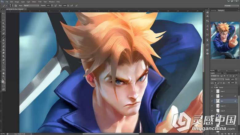
Task: Click the Navigator zoom slider
Action: coord(226,71)
